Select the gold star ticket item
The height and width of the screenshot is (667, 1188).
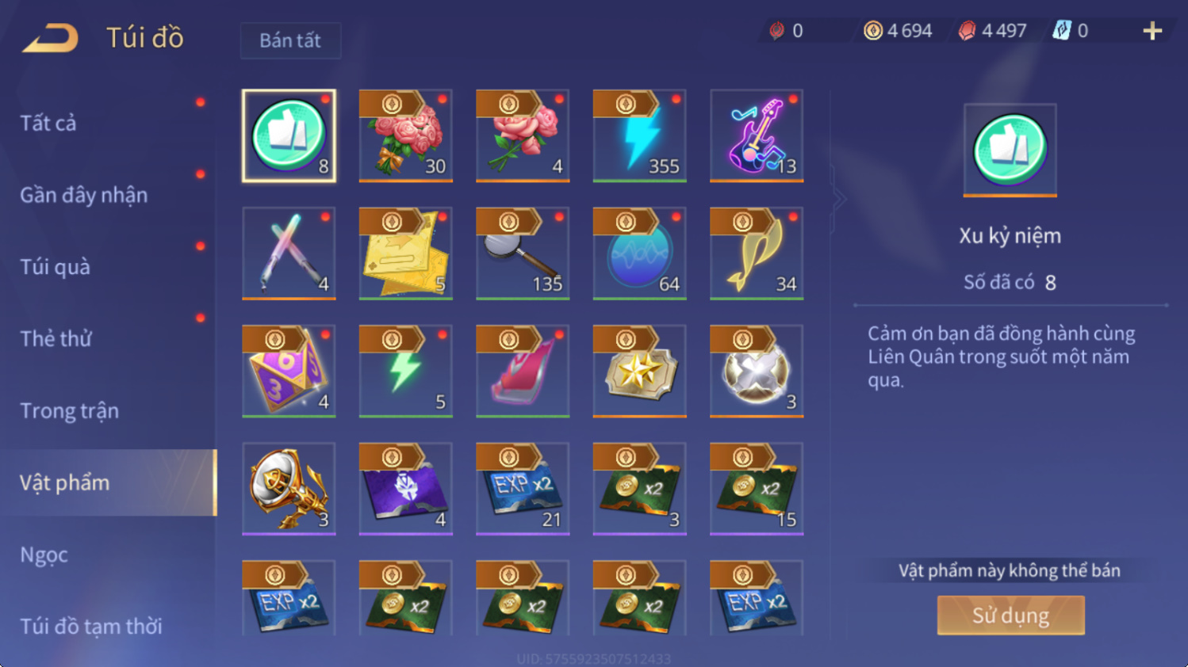point(639,371)
